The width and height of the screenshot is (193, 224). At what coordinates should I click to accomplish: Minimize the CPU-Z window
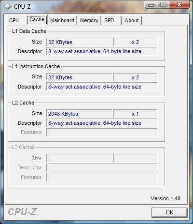click(151, 5)
